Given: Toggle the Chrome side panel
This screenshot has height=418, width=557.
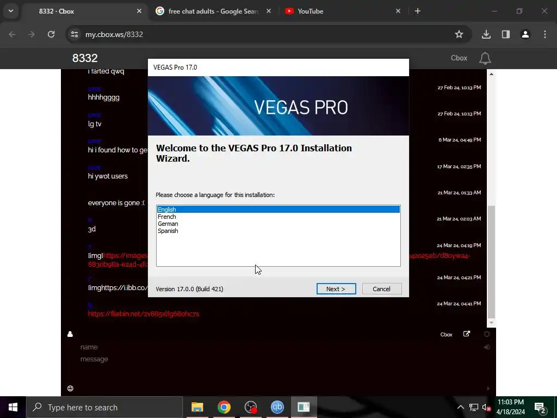Looking at the screenshot, I should (x=505, y=34).
